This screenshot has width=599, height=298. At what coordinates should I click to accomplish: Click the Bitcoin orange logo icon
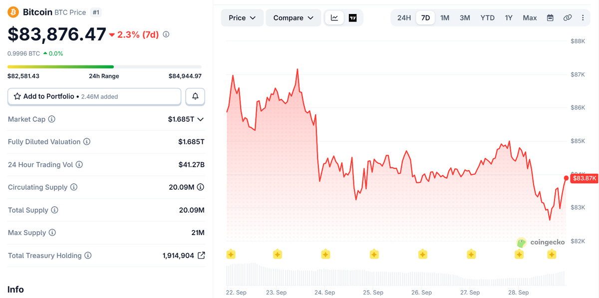tap(13, 12)
